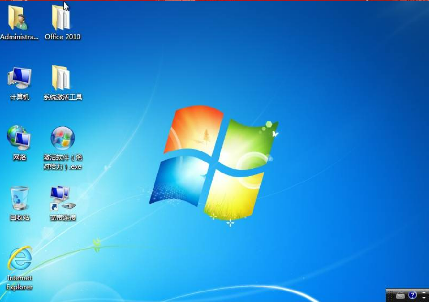Click the language bar drag handle

pos(390,295)
